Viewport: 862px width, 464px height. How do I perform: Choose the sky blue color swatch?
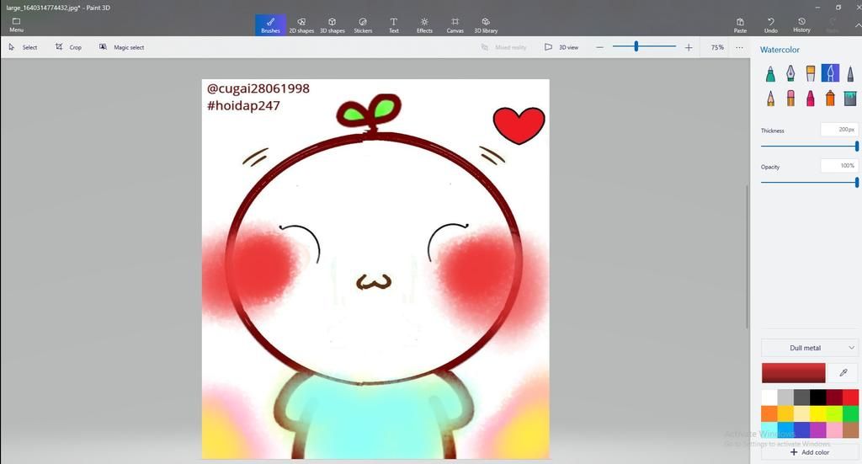[x=785, y=429]
